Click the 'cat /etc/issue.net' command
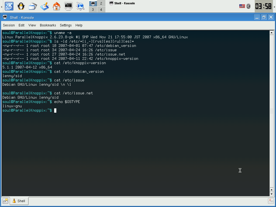Image resolution: width=276 pixels, height=207 pixels. [73, 93]
